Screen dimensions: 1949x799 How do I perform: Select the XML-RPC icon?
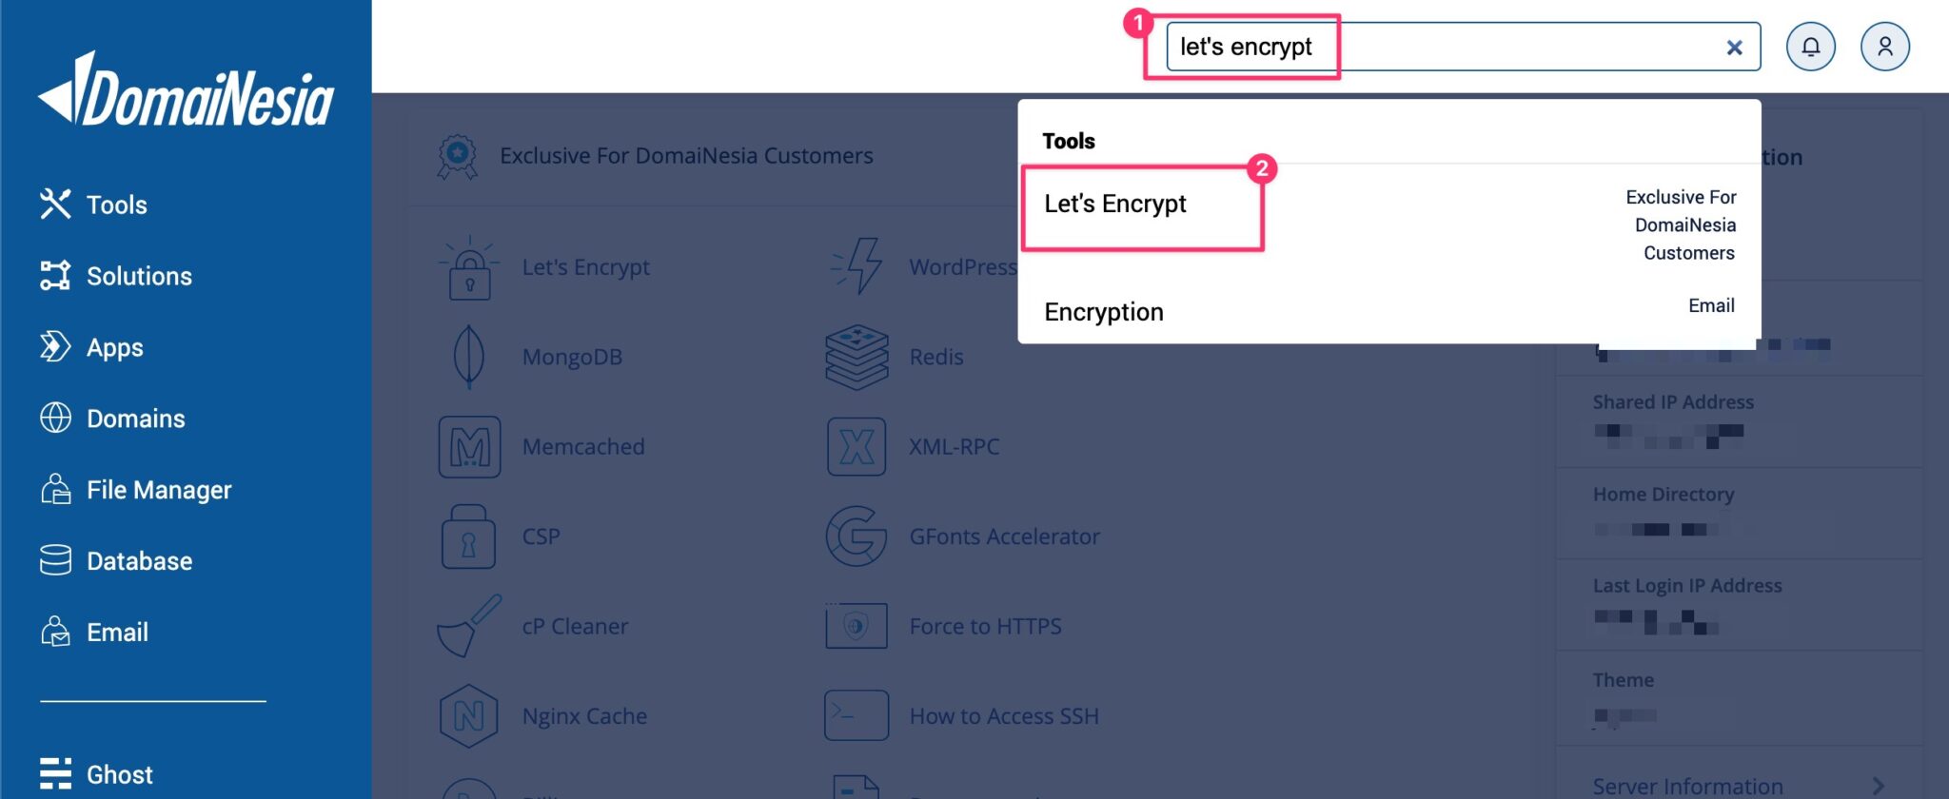pos(856,446)
